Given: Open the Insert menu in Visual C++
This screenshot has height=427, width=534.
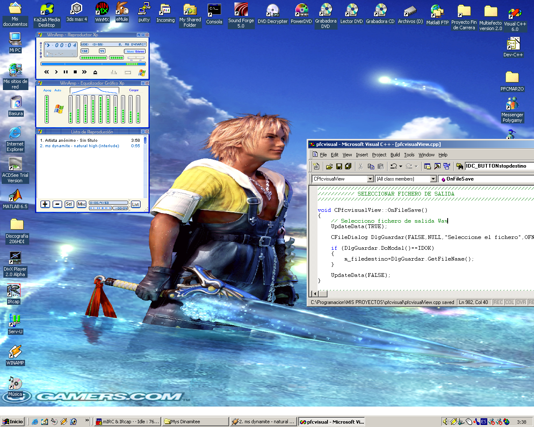Looking at the screenshot, I should coord(362,155).
